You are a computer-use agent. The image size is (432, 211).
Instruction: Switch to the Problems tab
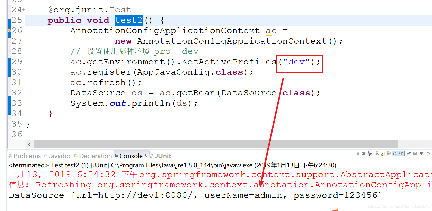[x=25, y=156]
